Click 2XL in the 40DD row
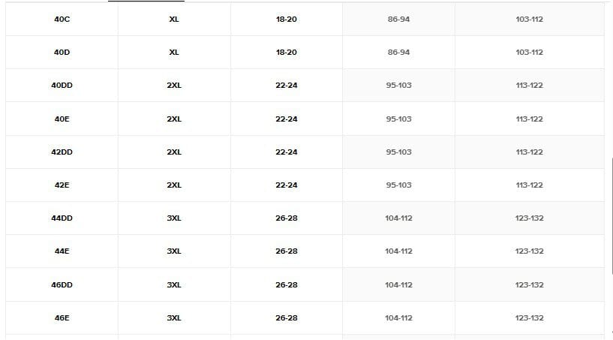The width and height of the screenshot is (613, 340). 174,86
